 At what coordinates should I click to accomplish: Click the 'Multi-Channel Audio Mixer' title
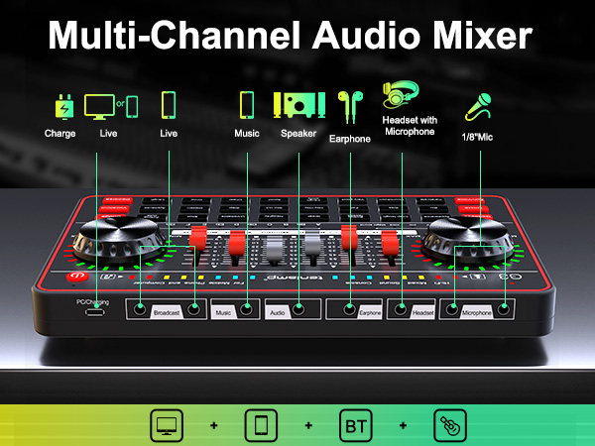[291, 35]
